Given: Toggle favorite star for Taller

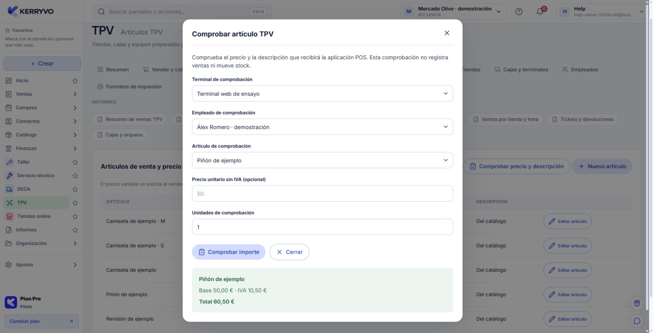Looking at the screenshot, I should coord(75,162).
